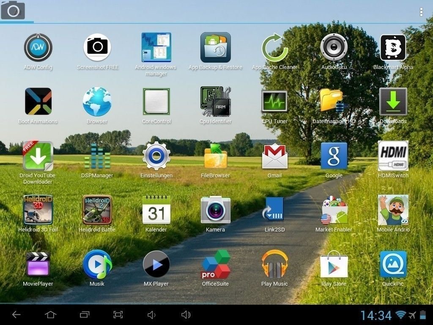Open Gmail
Viewport: 433px width, 325px height.
click(x=274, y=156)
